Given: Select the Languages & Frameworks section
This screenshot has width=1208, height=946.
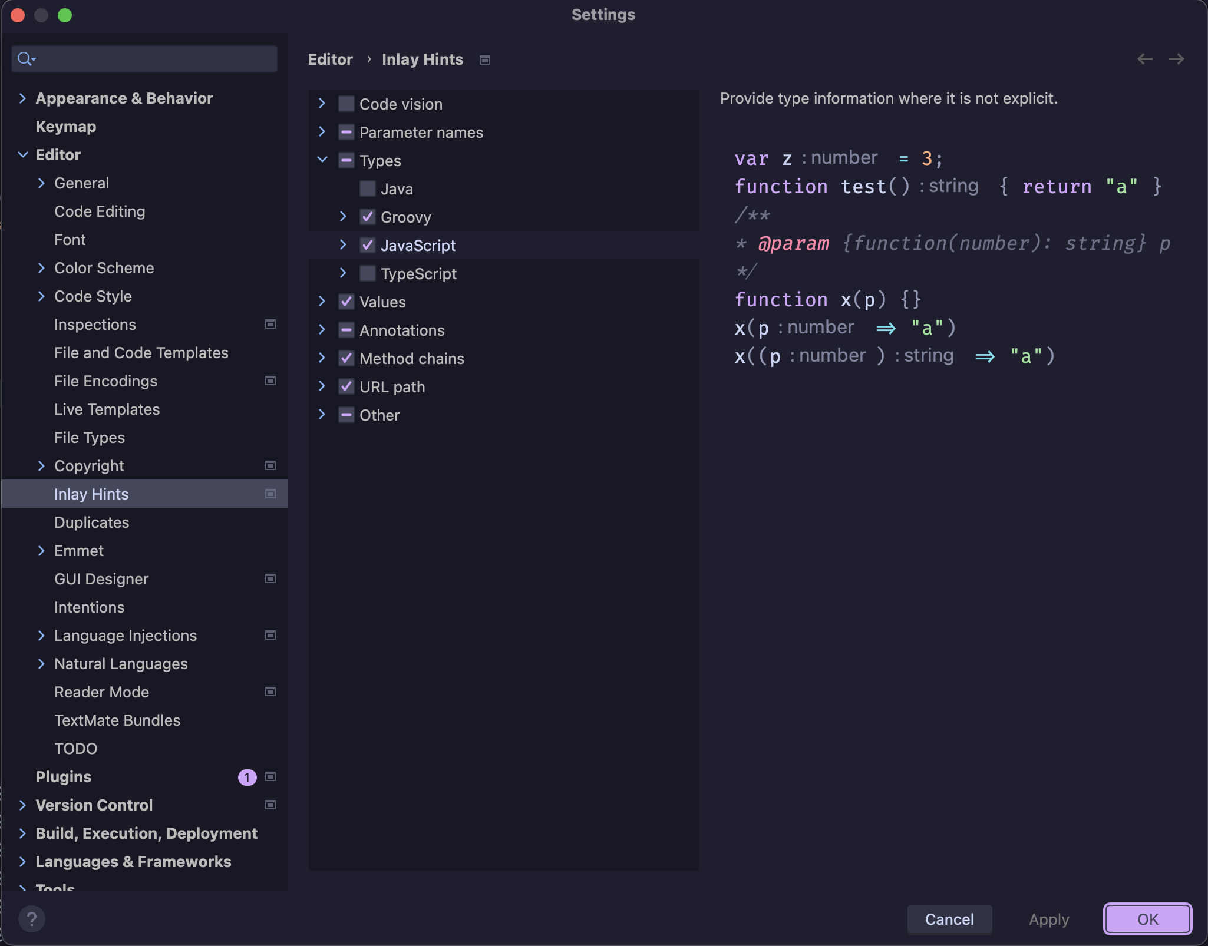Looking at the screenshot, I should coord(133,862).
